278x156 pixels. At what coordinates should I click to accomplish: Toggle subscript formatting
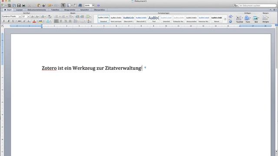pos(29,21)
